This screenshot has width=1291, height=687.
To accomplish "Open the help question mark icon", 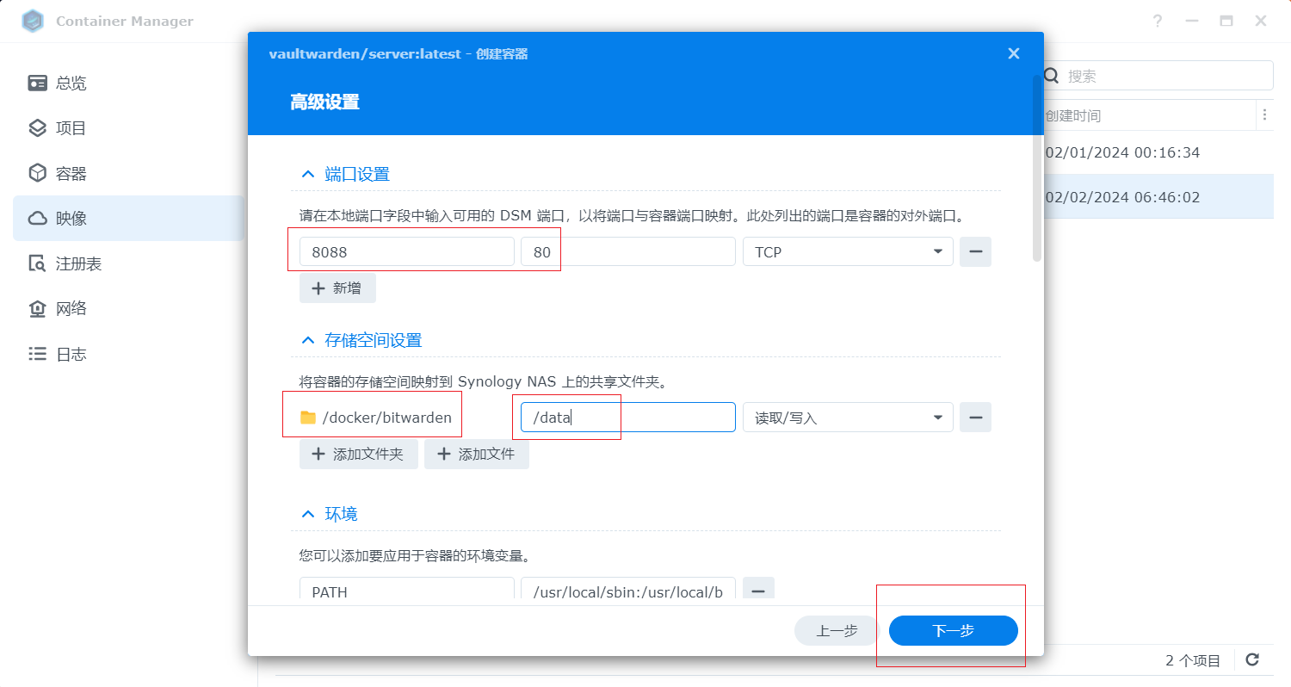I will [x=1158, y=21].
